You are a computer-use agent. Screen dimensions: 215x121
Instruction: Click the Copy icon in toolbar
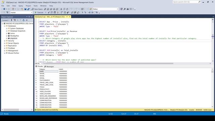64,9
